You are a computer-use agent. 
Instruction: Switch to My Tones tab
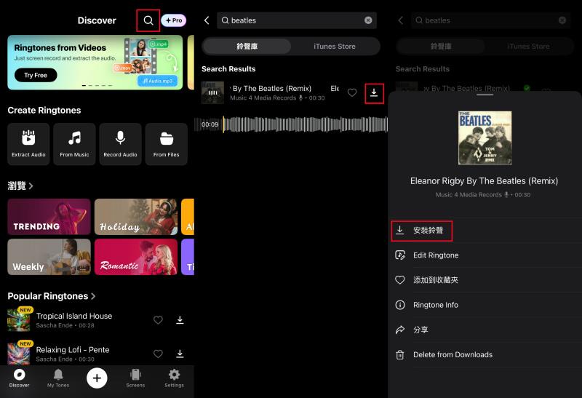[x=58, y=378]
